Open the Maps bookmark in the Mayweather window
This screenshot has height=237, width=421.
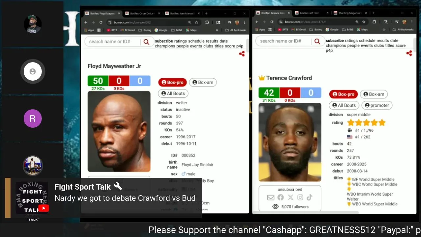tap(191, 30)
